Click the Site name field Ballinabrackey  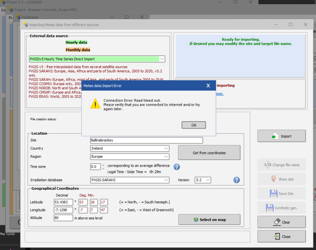146,140
